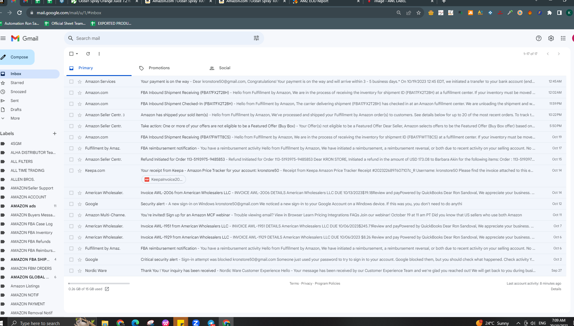Select the Amazon Multi-Channel webinar email checkbox
This screenshot has width=574, height=326.
click(x=71, y=215)
